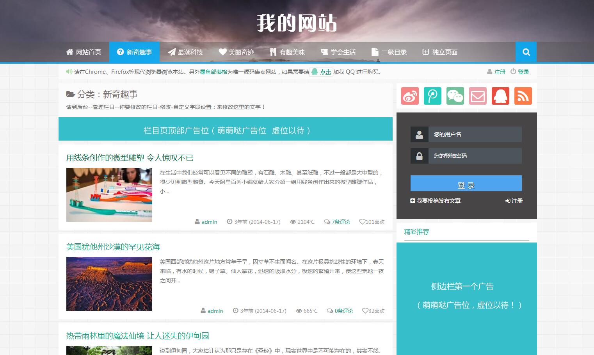Viewport: 594px width, 355px height.
Task: Click the pink email envelope icon
Action: click(478, 96)
